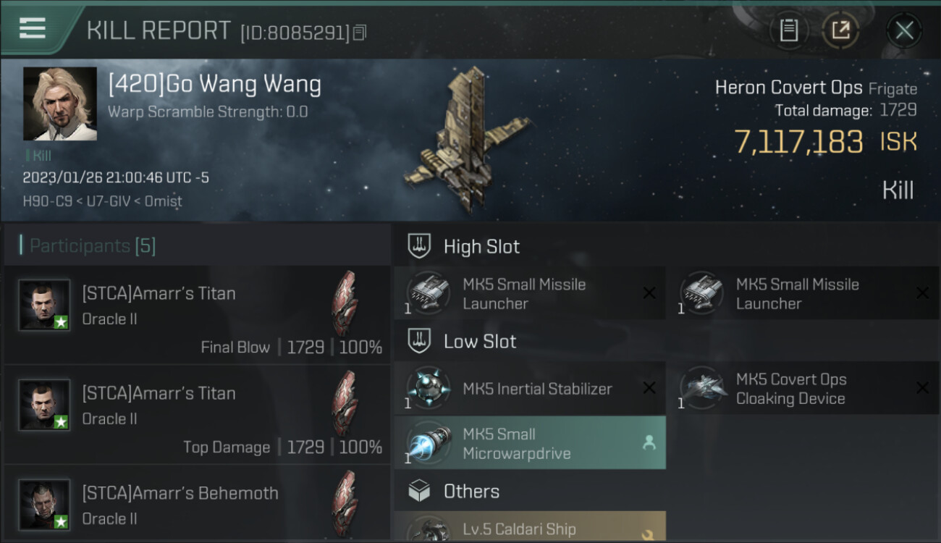Open Top Damage Amarr's Titan entry
The height and width of the screenshot is (543, 941).
[198, 414]
